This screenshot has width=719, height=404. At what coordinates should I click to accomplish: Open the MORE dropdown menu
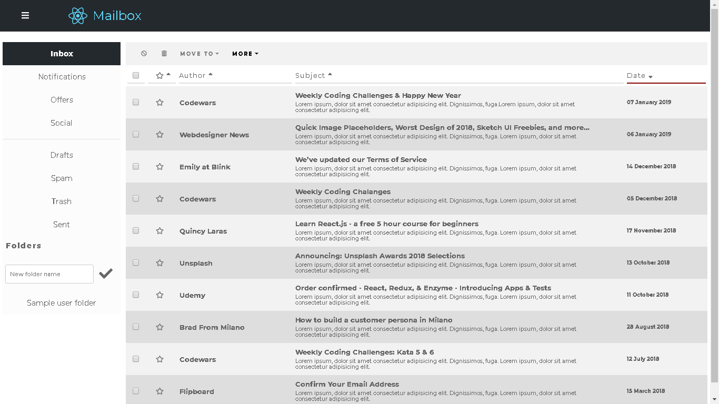245,54
